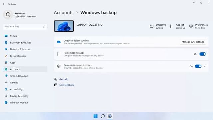Click the App list icon in the status header
The height and width of the screenshot is (120, 213).
[x=172, y=26]
